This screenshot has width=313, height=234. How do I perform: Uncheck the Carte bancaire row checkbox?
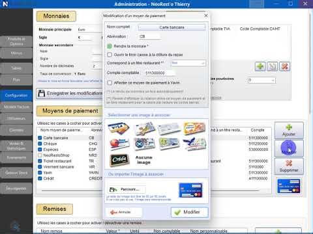click(x=40, y=138)
